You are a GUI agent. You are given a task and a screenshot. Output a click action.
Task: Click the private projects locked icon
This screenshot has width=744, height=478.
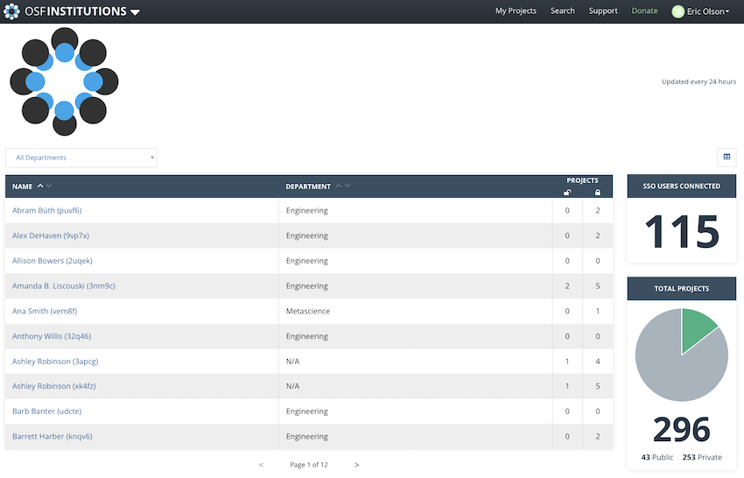point(598,192)
